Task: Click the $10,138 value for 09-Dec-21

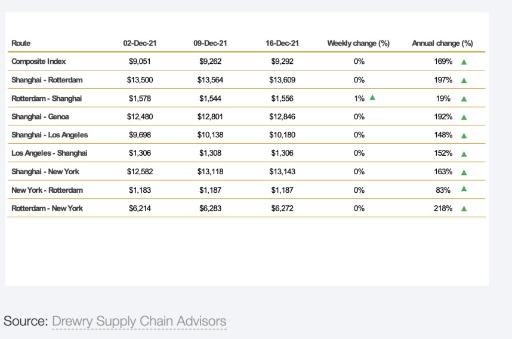Action: [211, 135]
